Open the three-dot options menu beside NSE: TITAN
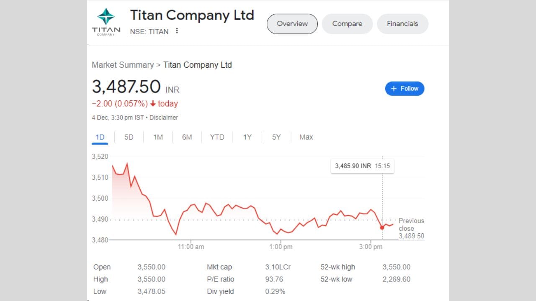Viewport: 536px width, 301px height. pos(176,31)
